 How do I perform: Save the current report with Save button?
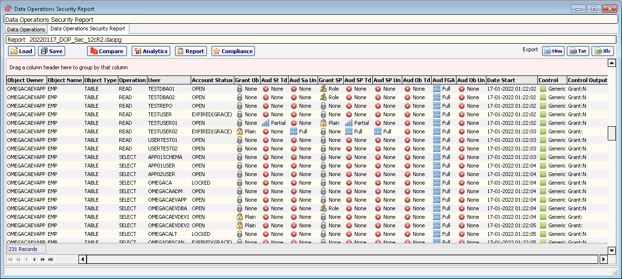tap(51, 51)
